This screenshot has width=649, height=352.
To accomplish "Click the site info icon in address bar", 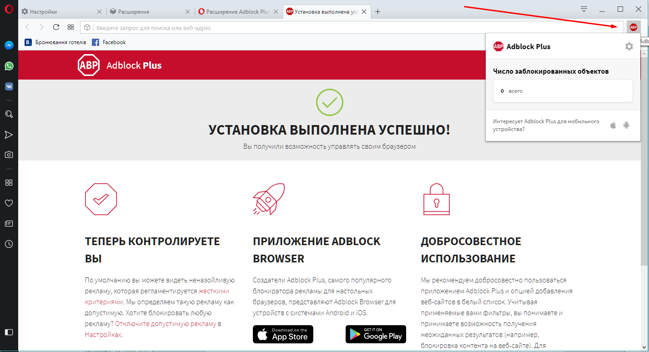I will coord(87,27).
